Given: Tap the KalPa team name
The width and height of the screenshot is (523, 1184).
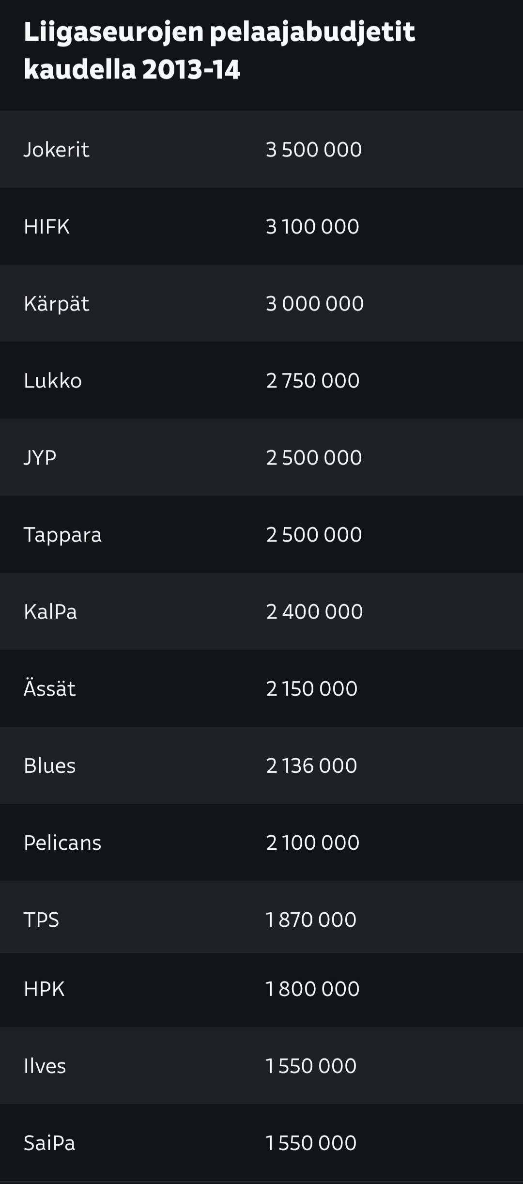Looking at the screenshot, I should point(50,612).
